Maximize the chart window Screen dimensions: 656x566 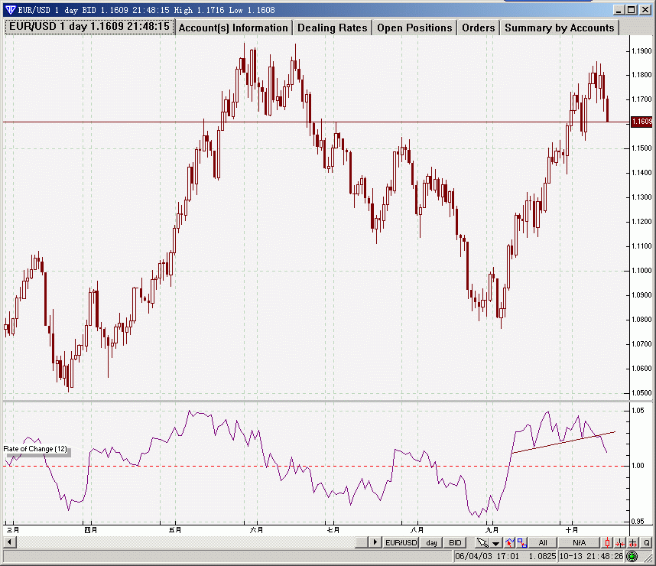coord(632,10)
